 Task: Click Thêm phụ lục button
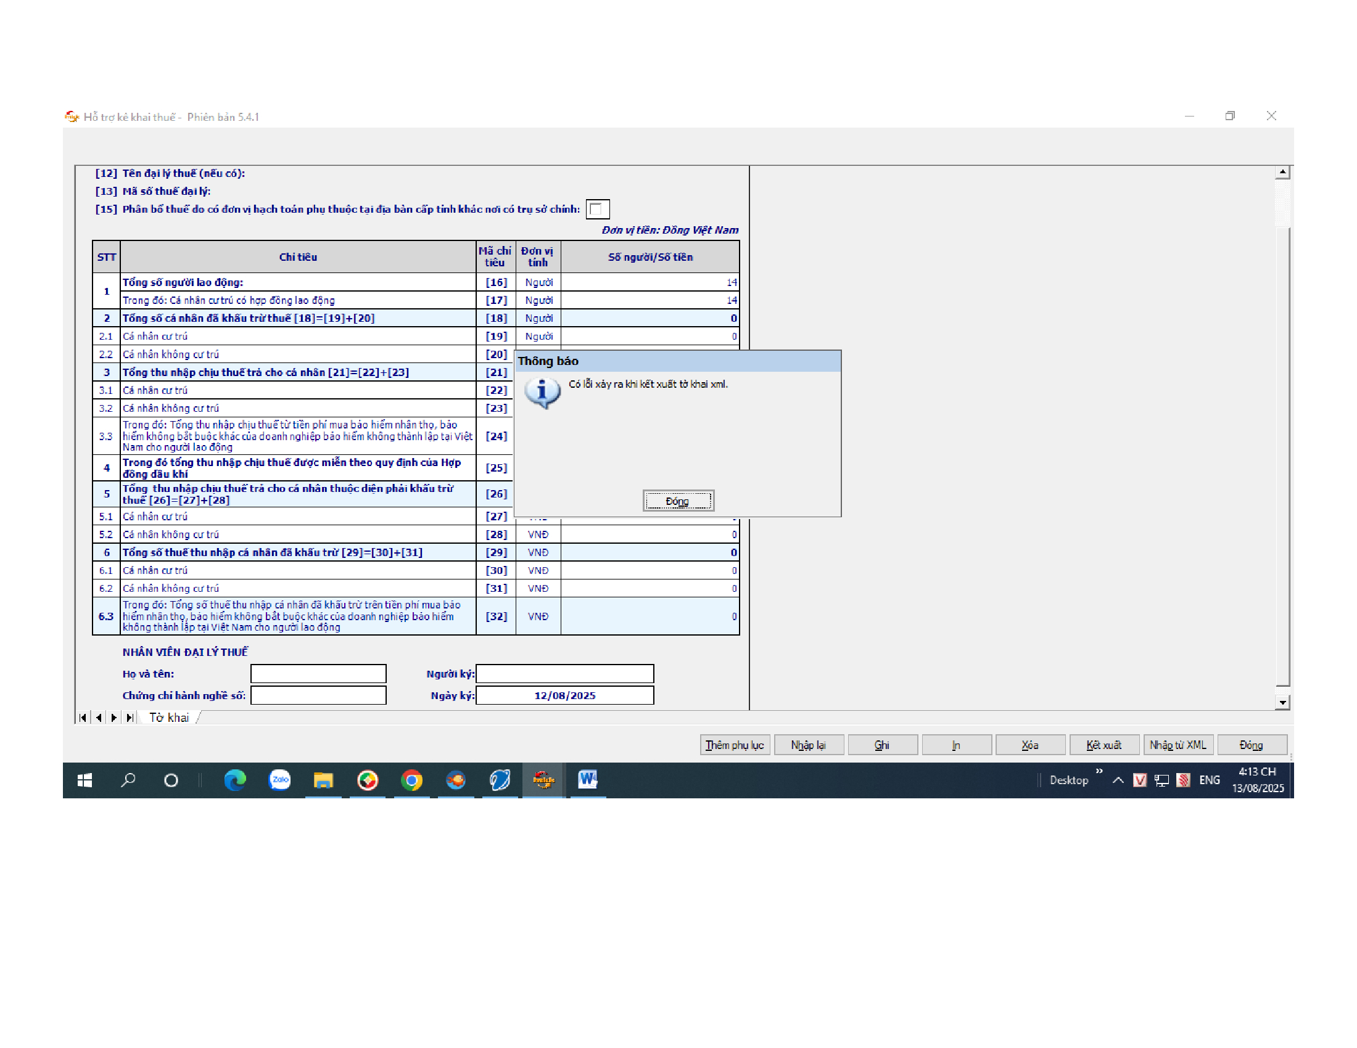click(x=735, y=745)
